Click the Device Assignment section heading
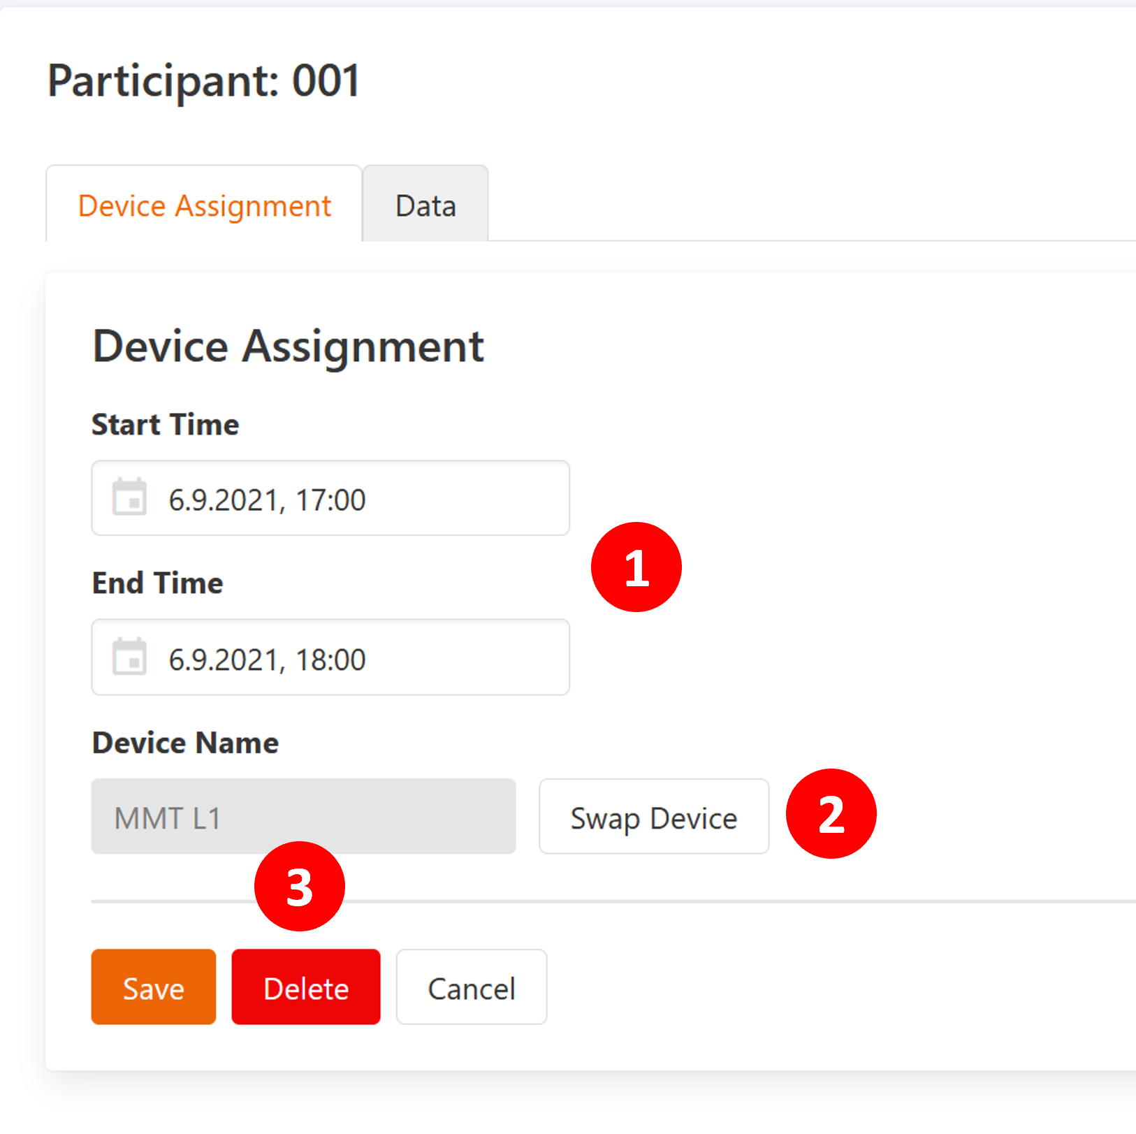This screenshot has width=1136, height=1134. tap(288, 347)
